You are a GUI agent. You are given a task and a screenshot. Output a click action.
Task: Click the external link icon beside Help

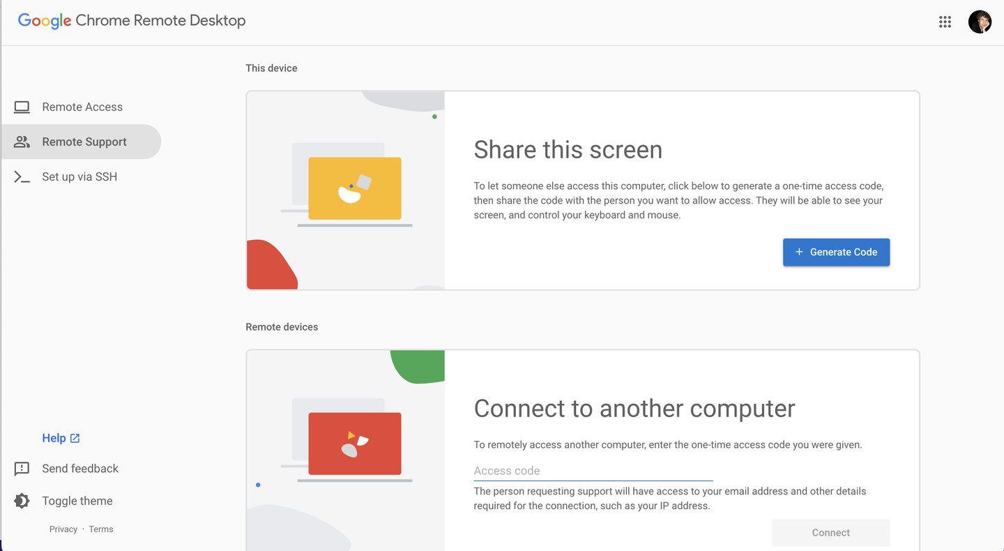tap(75, 438)
